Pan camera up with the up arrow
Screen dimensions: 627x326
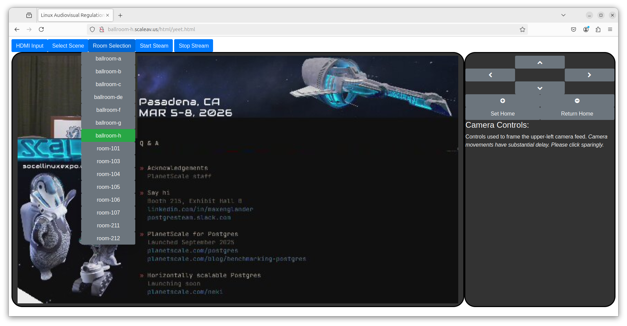pos(539,62)
